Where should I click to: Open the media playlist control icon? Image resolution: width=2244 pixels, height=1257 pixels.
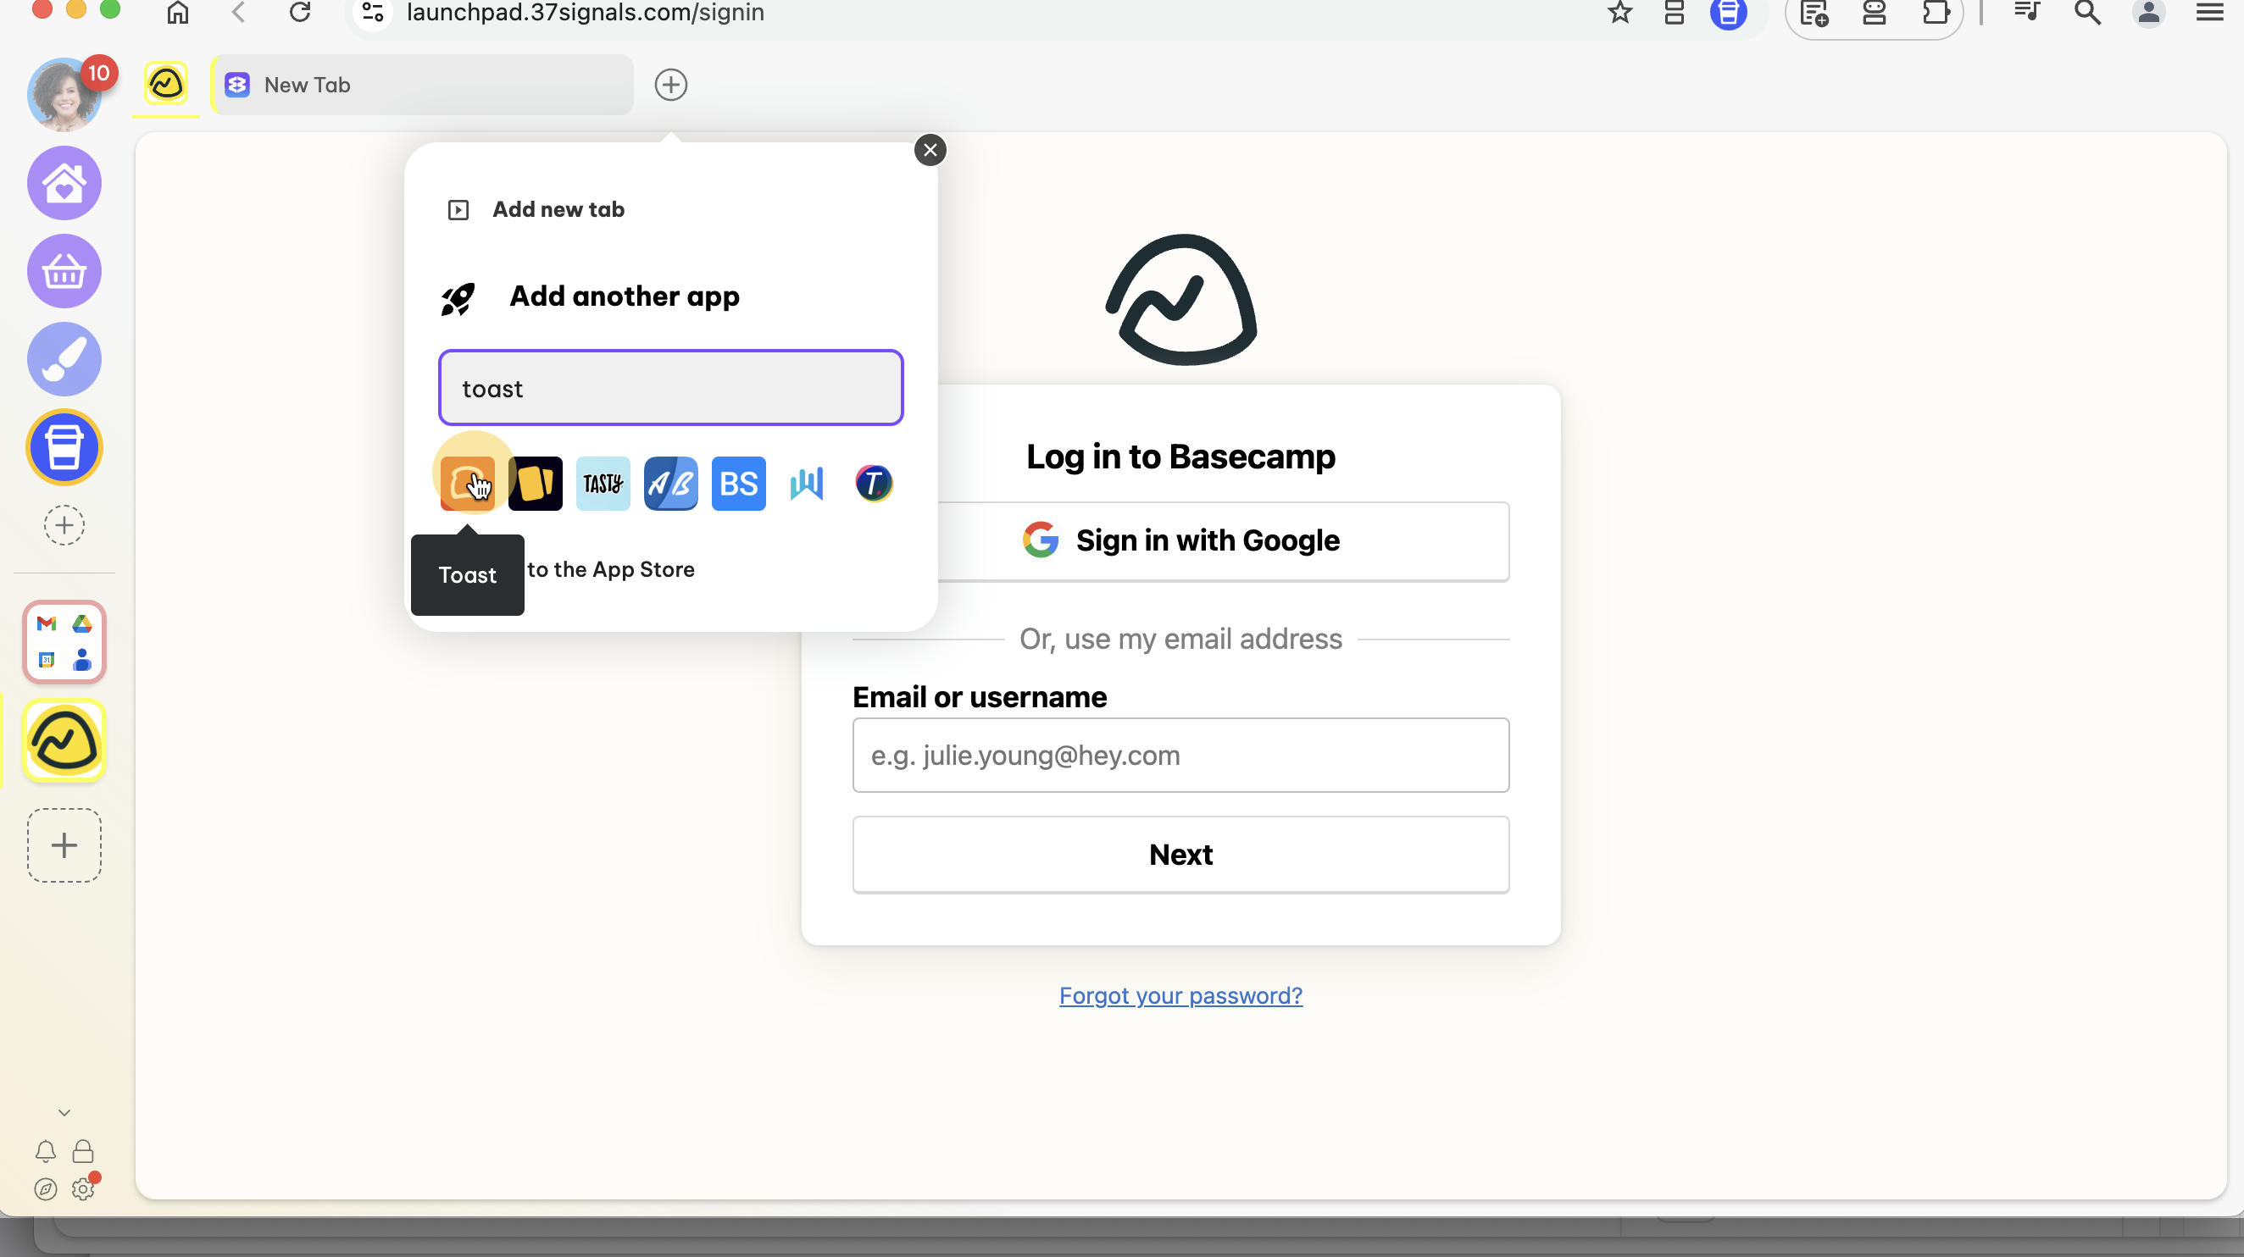tap(2026, 12)
